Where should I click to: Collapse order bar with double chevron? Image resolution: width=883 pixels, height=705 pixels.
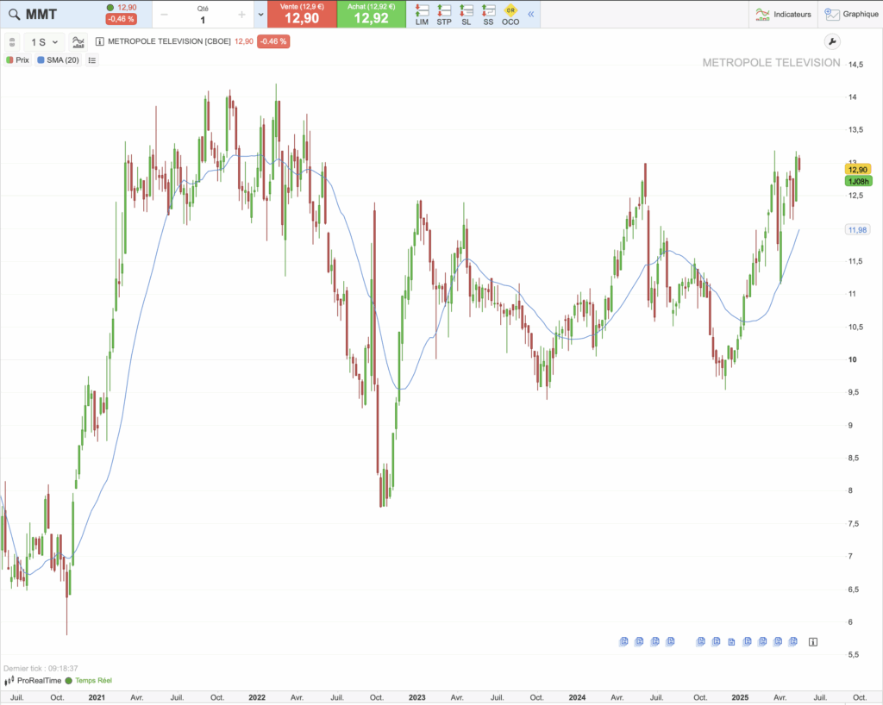(530, 14)
